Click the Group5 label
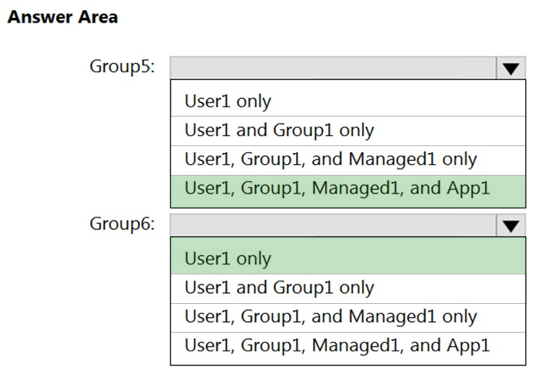554x370 pixels. (122, 66)
